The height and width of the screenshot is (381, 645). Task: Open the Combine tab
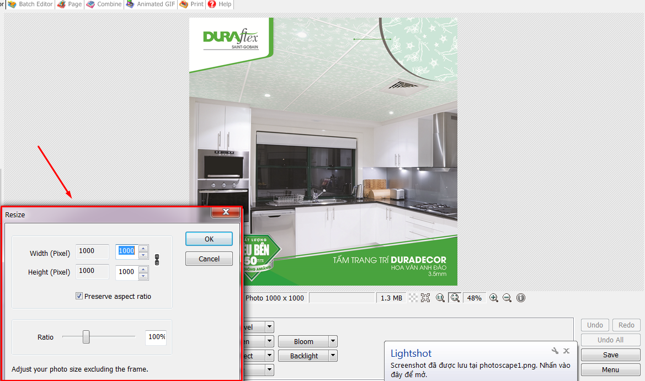click(x=104, y=4)
